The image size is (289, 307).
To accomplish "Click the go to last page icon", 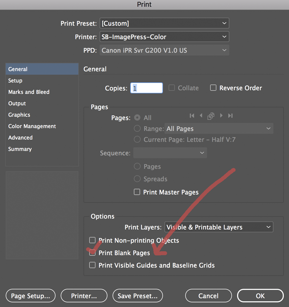I will tap(230, 116).
